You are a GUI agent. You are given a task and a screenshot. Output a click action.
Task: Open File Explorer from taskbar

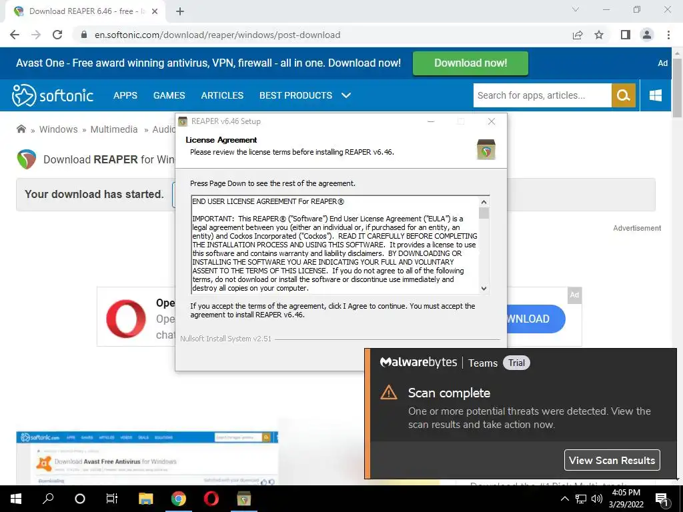click(x=146, y=499)
